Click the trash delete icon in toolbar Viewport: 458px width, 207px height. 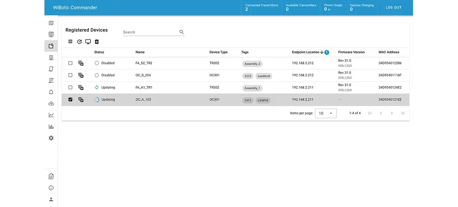point(97,42)
